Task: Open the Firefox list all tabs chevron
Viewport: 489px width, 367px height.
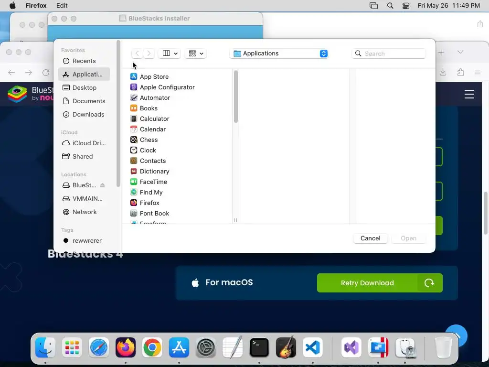Action: click(460, 52)
